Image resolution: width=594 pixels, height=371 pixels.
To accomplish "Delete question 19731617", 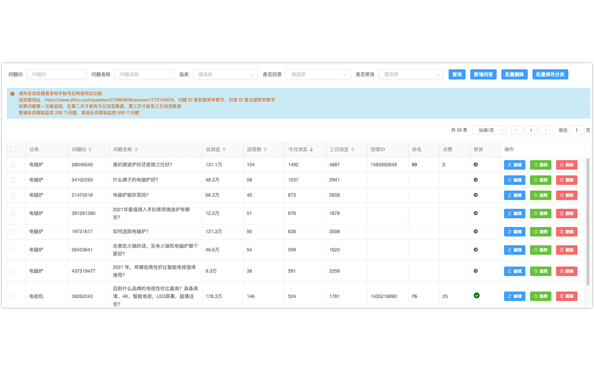I will [x=567, y=231].
